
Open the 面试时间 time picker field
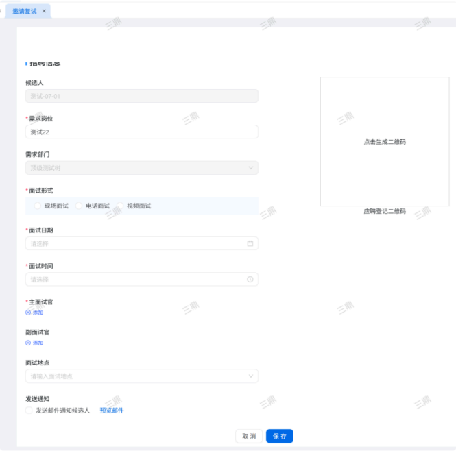pos(137,279)
